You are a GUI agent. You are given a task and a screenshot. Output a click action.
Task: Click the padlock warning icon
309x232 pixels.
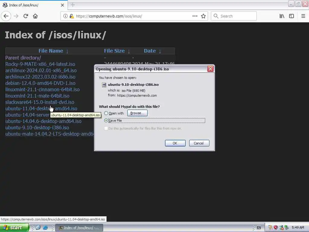pos(71,16)
